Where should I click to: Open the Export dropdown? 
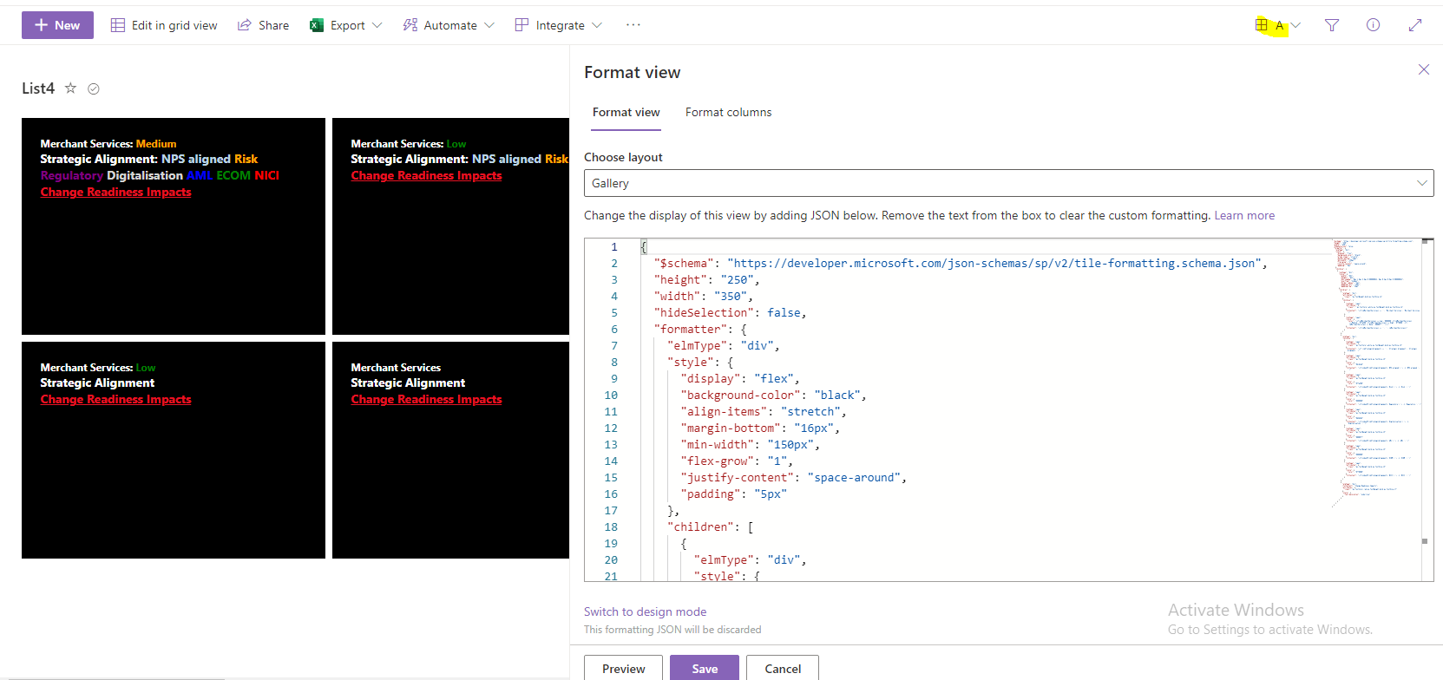click(345, 25)
